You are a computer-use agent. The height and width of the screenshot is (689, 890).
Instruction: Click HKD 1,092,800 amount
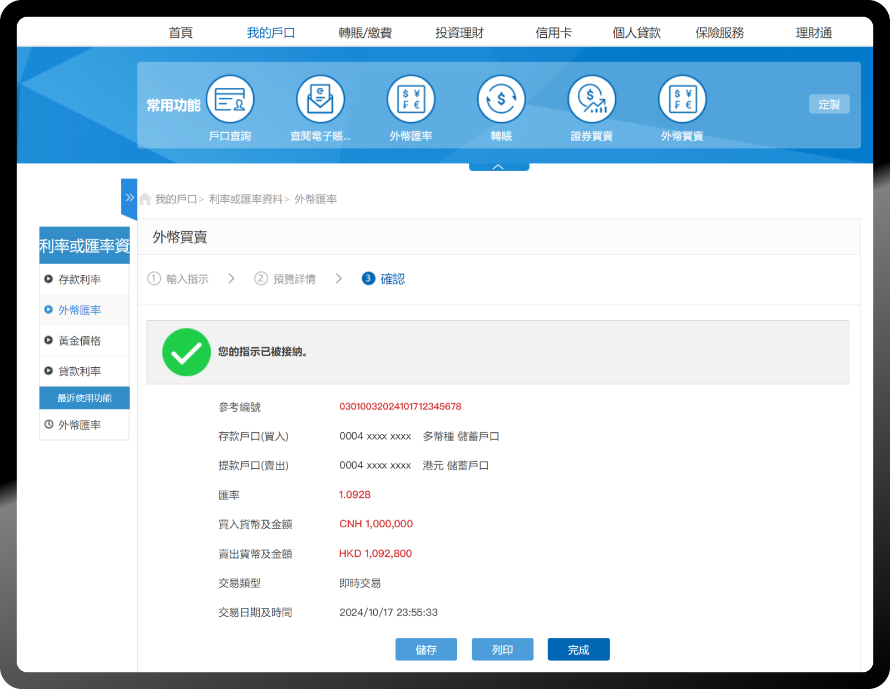point(375,553)
